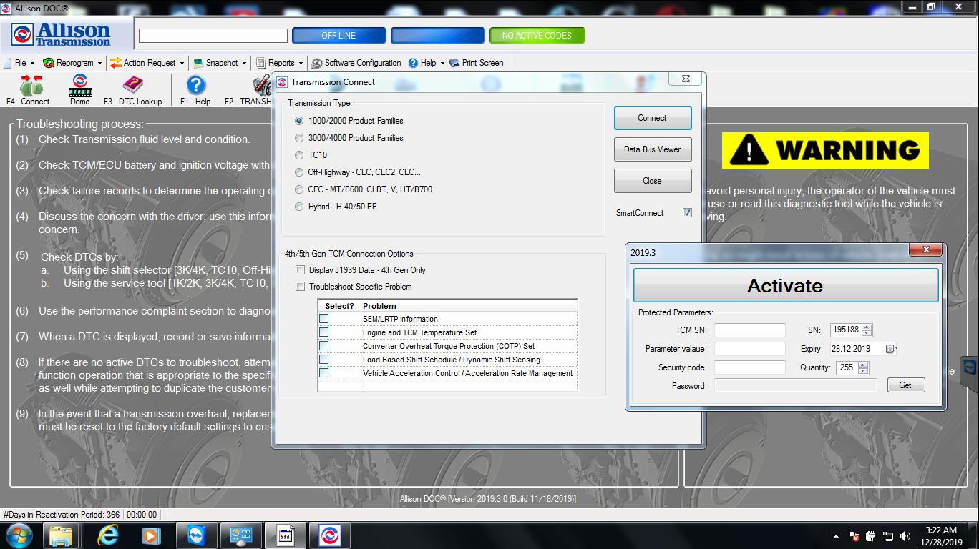Open File Explorer from the taskbar

[61, 535]
